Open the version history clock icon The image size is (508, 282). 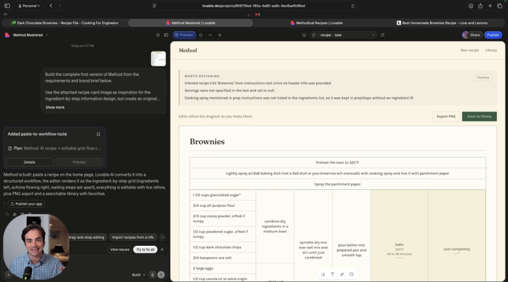(x=158, y=35)
